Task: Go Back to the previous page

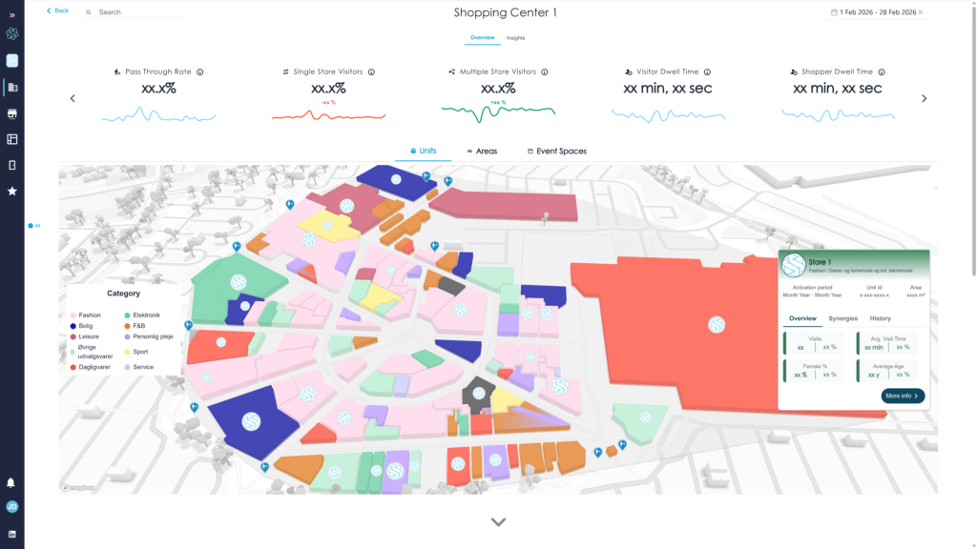Action: [57, 10]
